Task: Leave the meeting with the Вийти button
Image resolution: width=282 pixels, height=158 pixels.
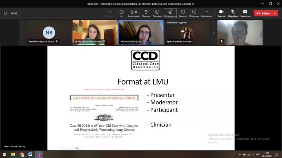Action: (x=263, y=13)
